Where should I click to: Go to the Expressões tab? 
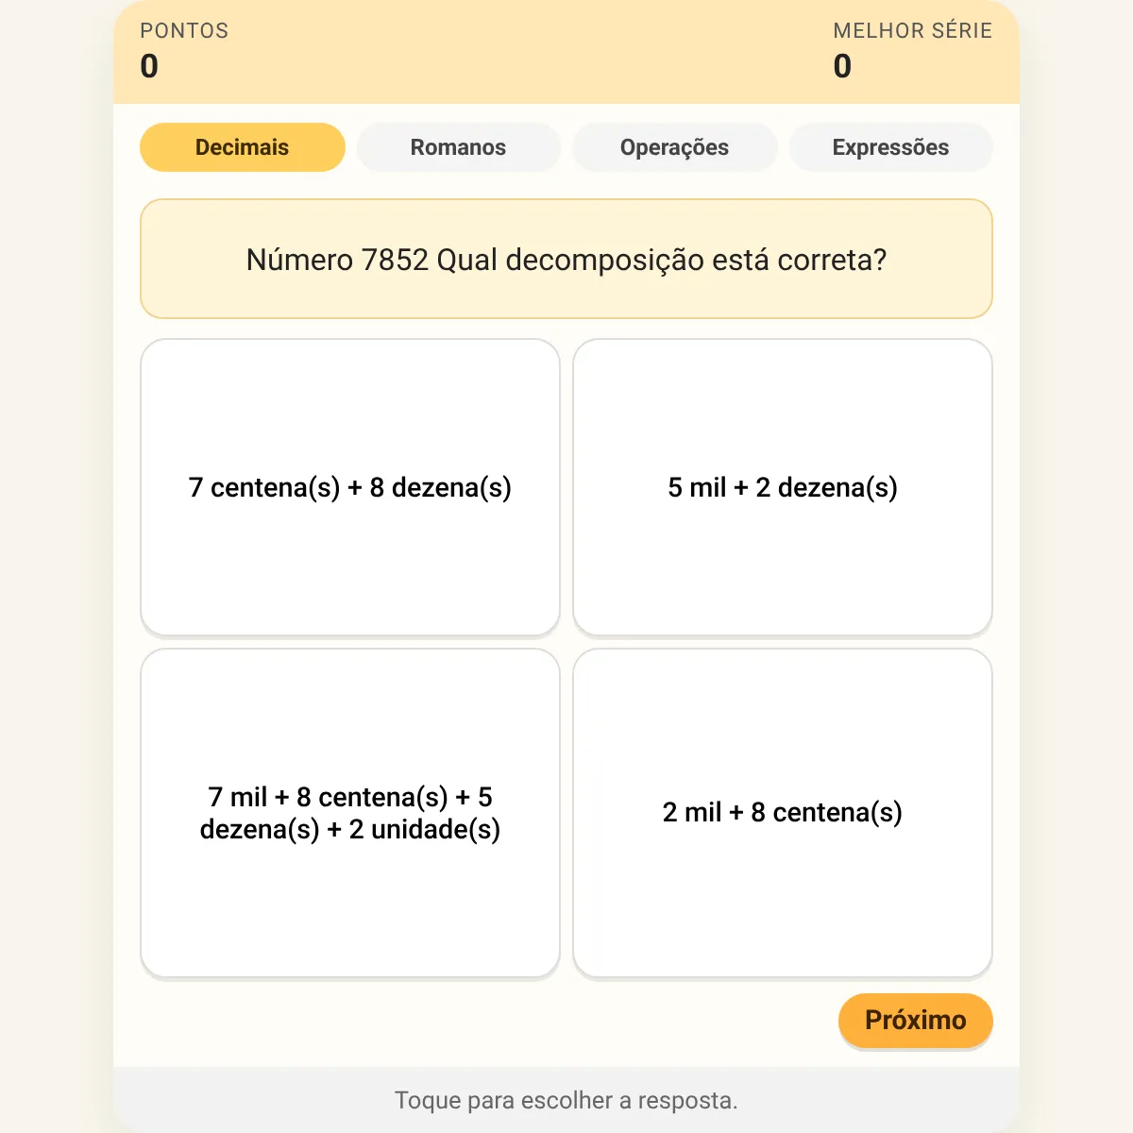tap(891, 147)
